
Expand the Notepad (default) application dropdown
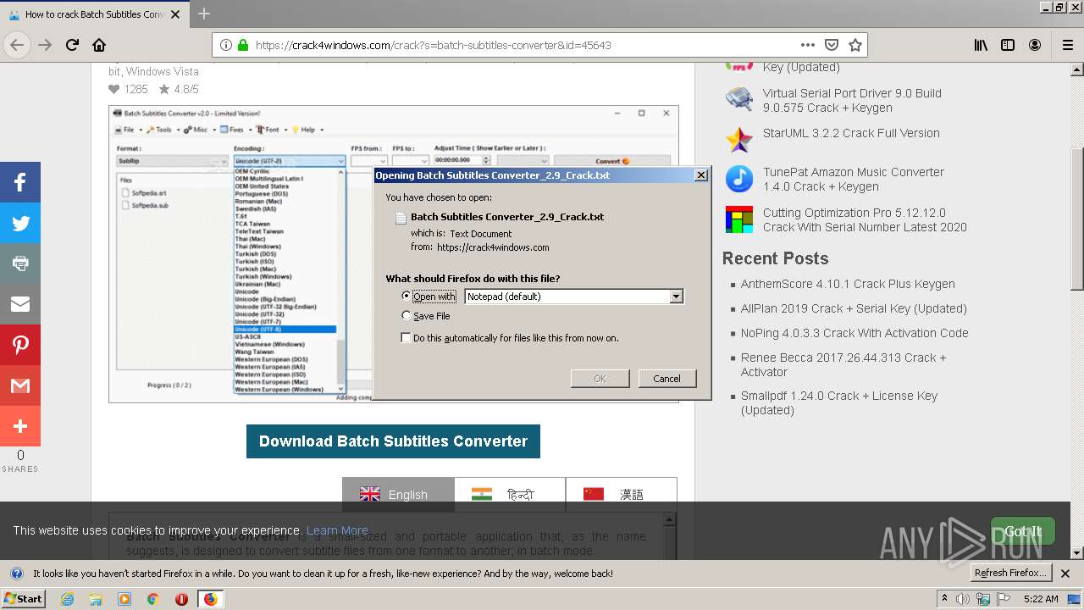click(676, 297)
